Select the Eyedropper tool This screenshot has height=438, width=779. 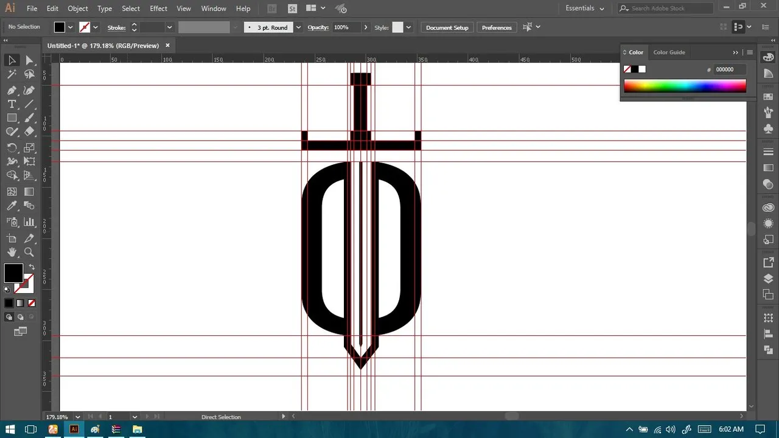pos(12,206)
